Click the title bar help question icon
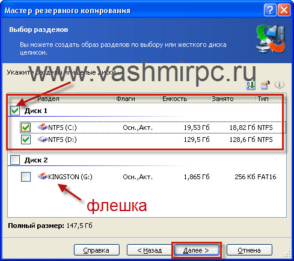The image size is (294, 261). 270,10
